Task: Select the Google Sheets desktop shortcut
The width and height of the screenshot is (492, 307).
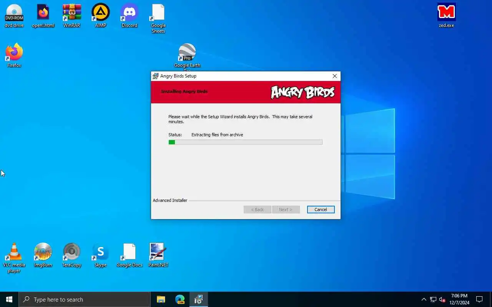Action: pyautogui.click(x=158, y=19)
